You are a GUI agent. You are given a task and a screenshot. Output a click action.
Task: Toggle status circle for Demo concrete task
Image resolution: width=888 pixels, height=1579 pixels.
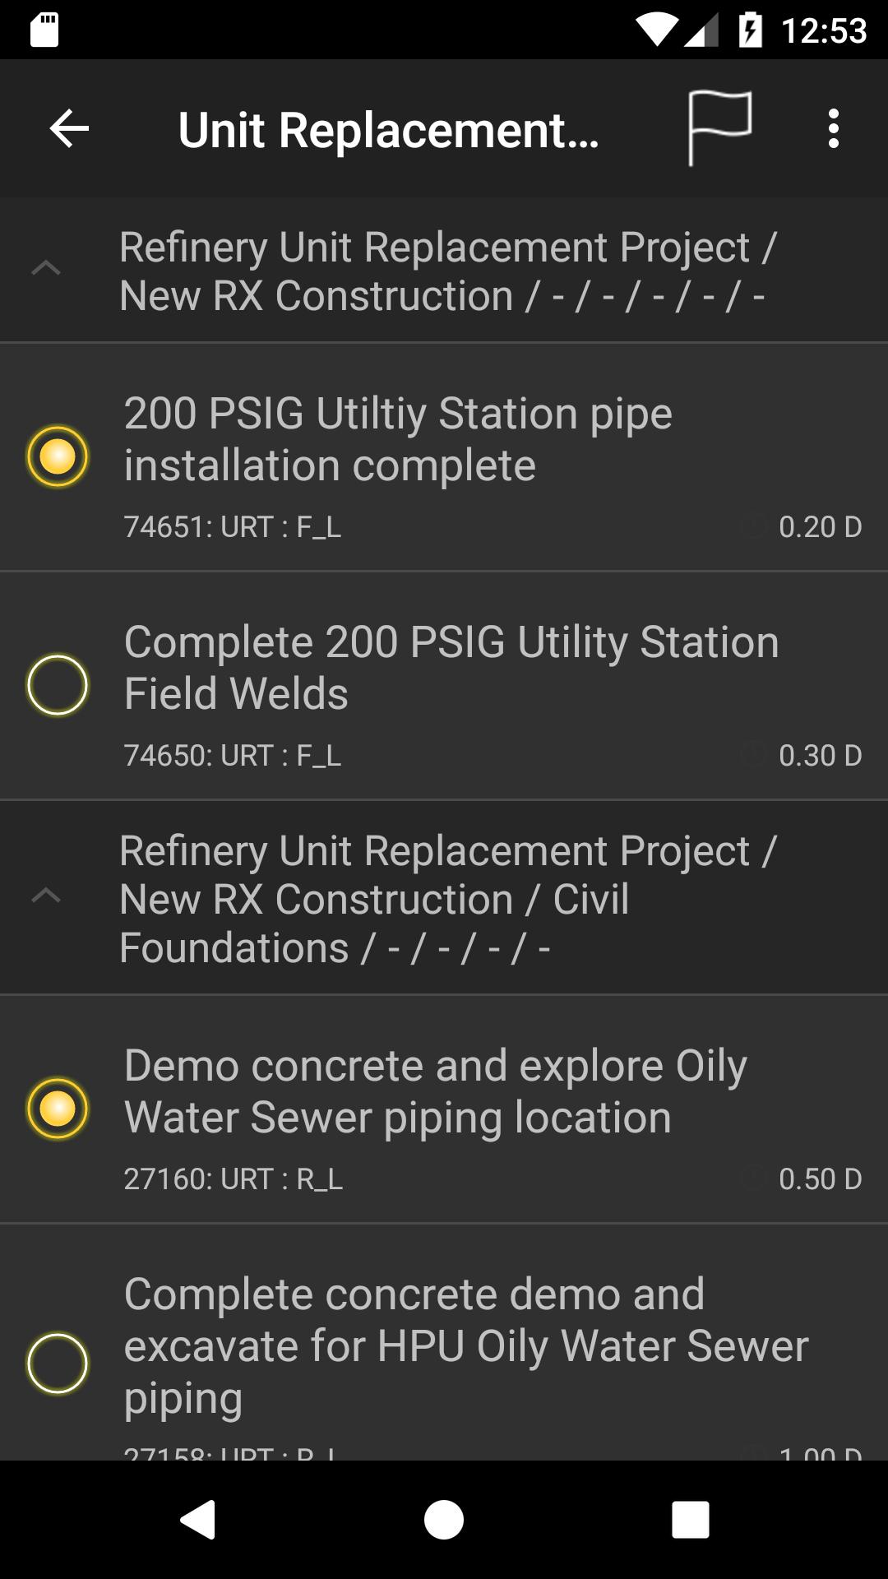click(x=58, y=1109)
